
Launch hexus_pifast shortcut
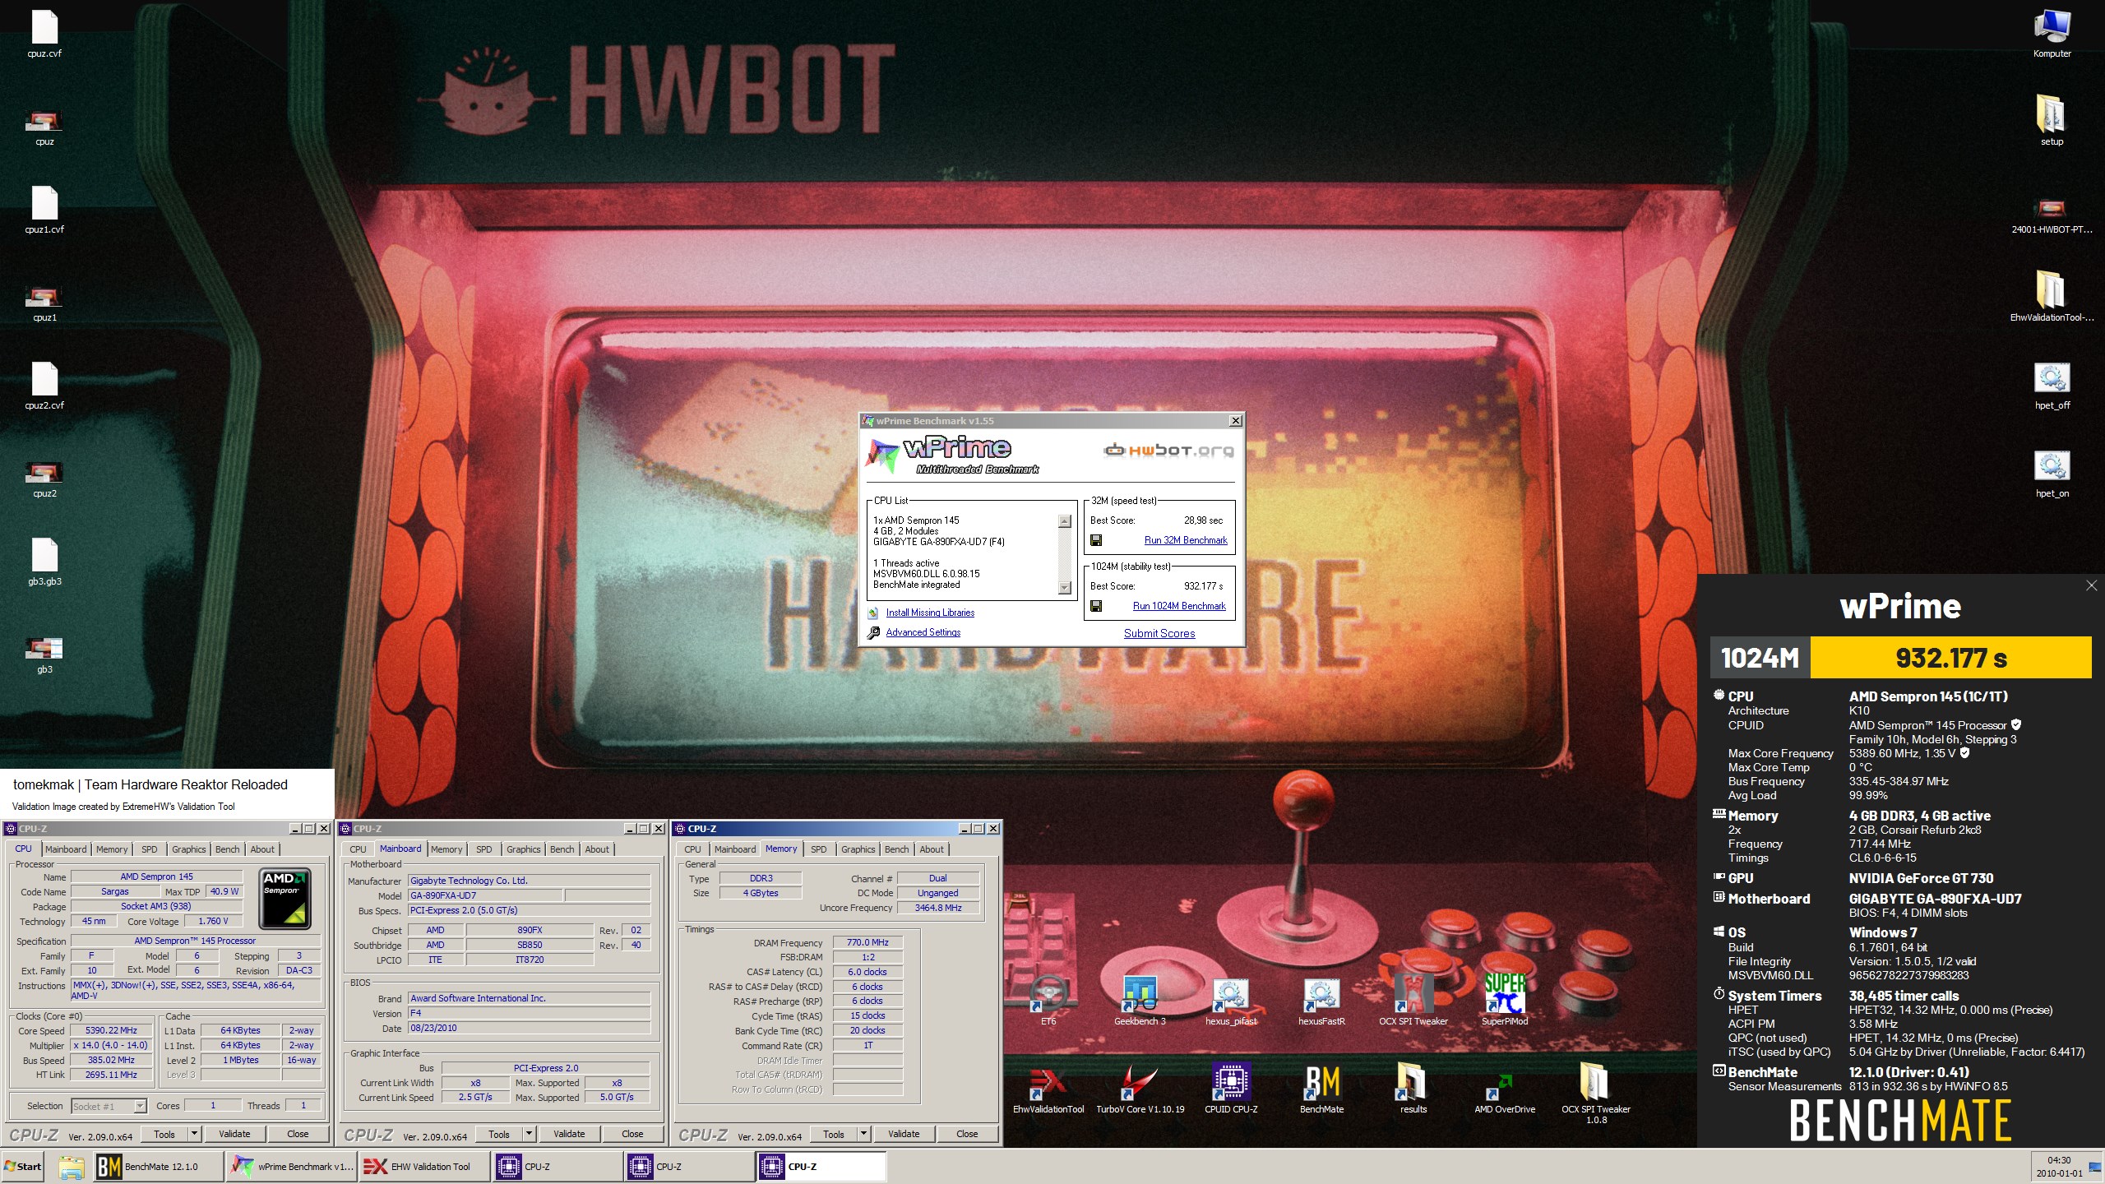point(1231,1001)
